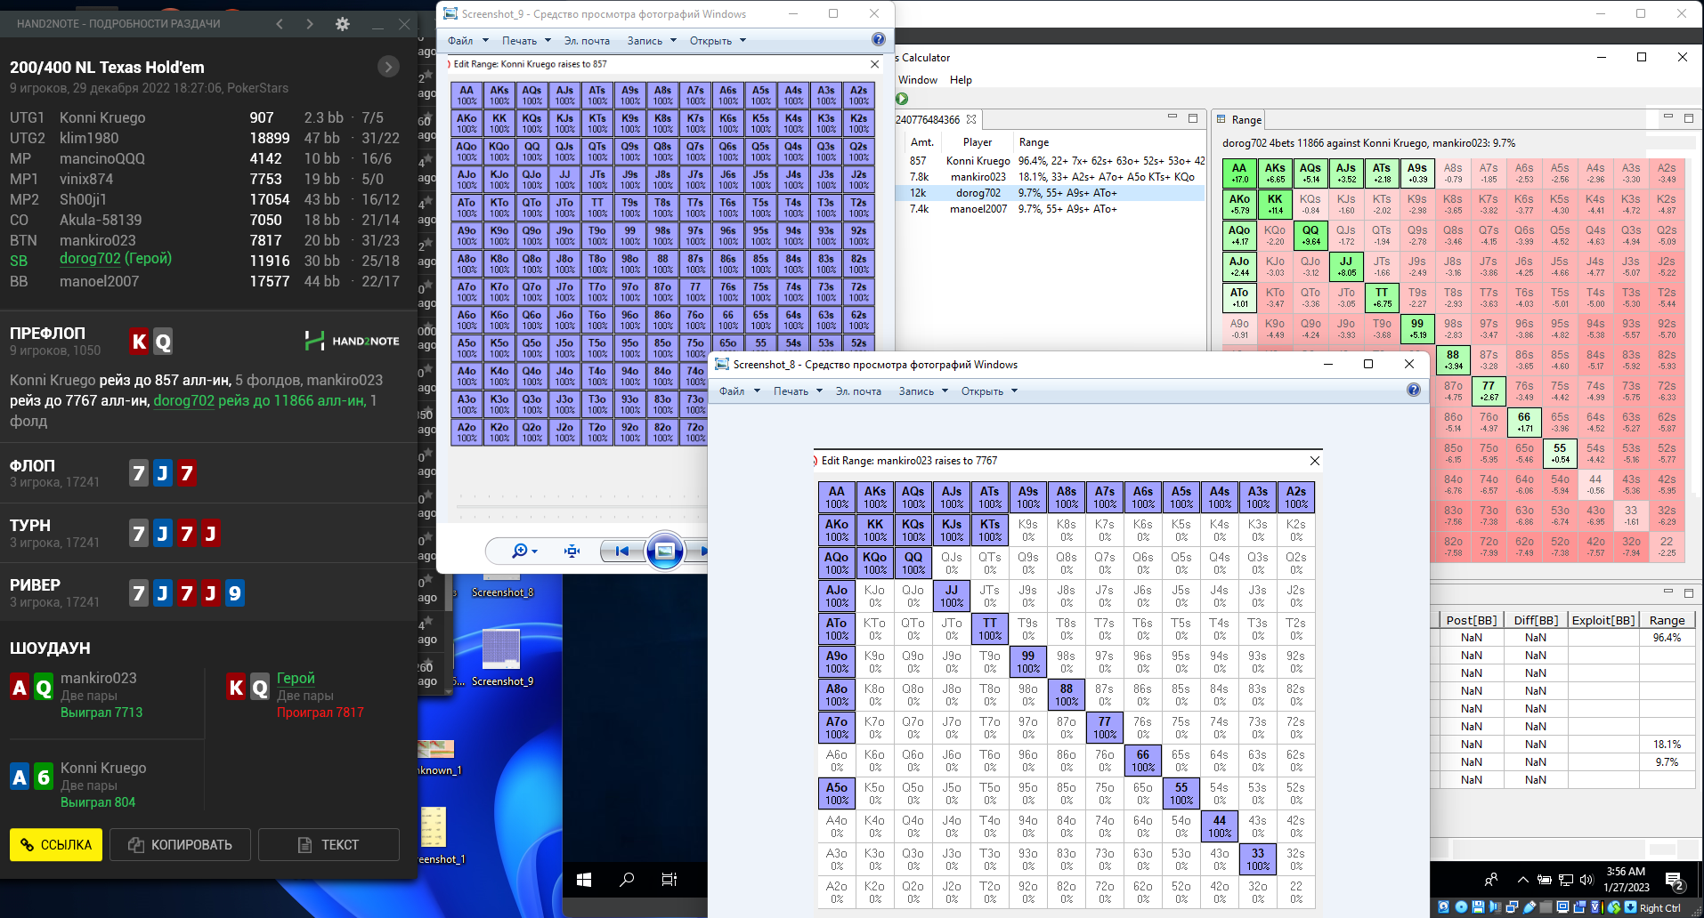Click the round chevron next to game title

coord(388,67)
